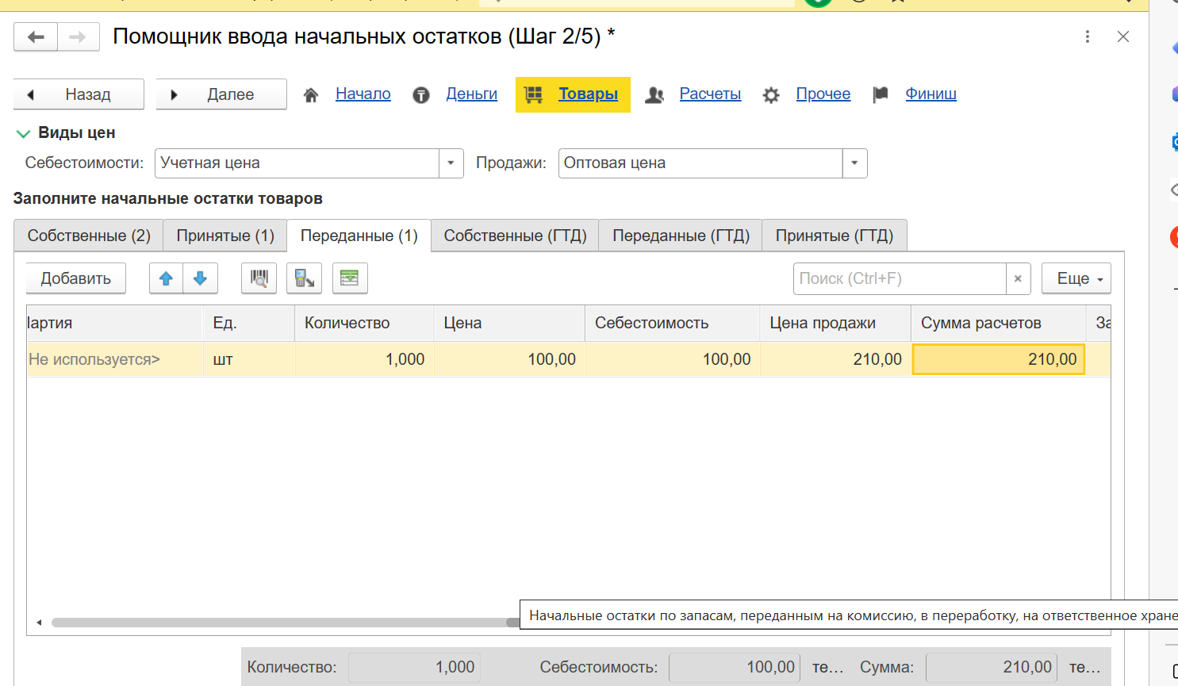Click the move row down arrow
Screen dimensions: 1178x686
[200, 278]
